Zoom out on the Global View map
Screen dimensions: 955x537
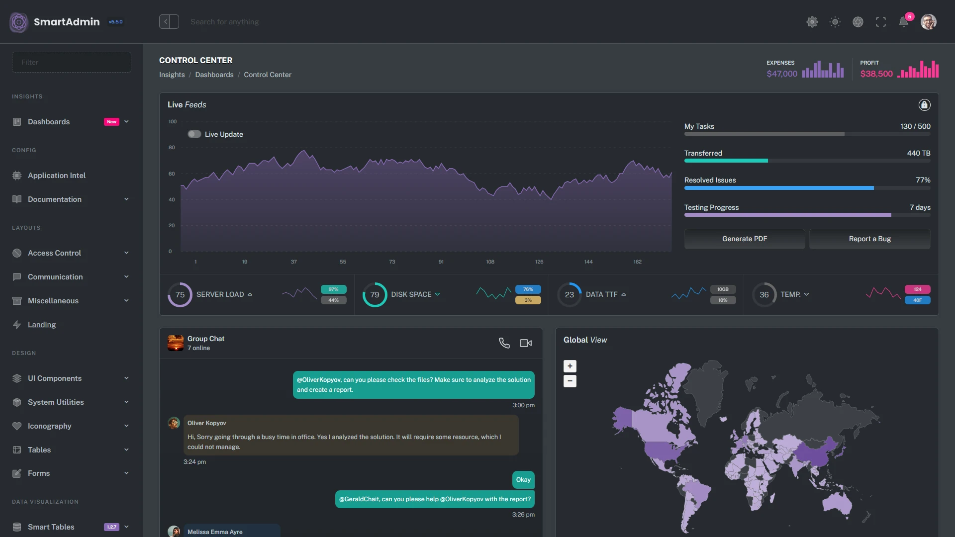pyautogui.click(x=570, y=381)
